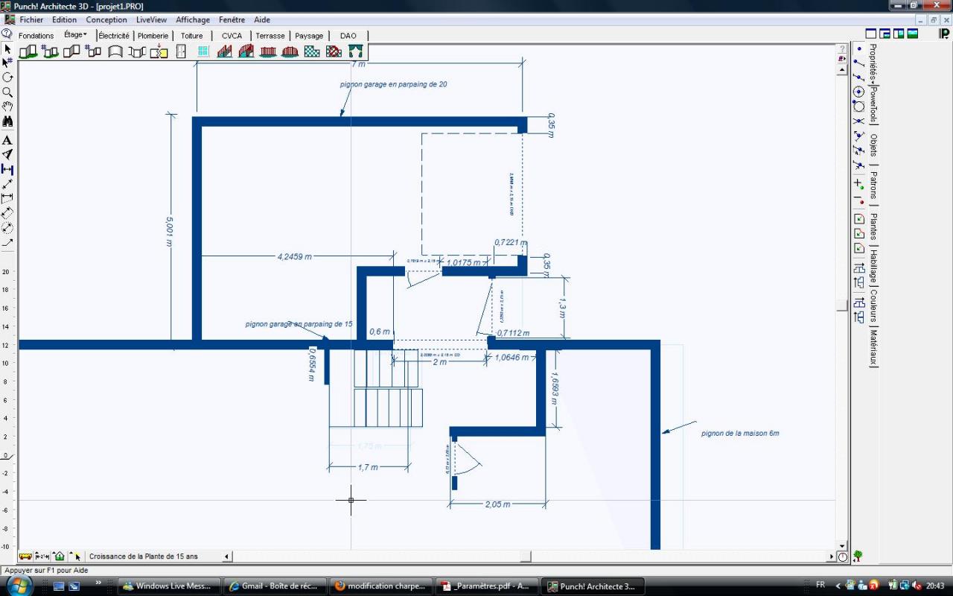Click the Windows Start button
Image resolution: width=953 pixels, height=596 pixels.
[x=18, y=586]
